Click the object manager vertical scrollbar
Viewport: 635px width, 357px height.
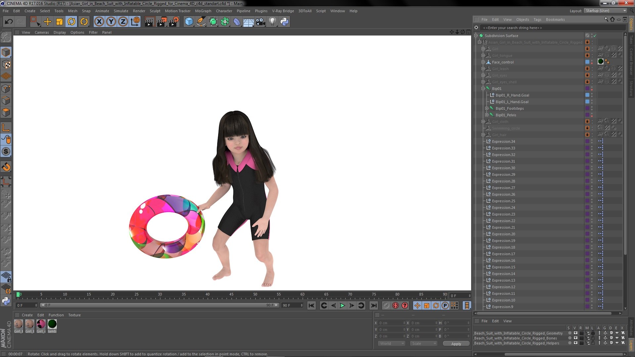(x=625, y=145)
